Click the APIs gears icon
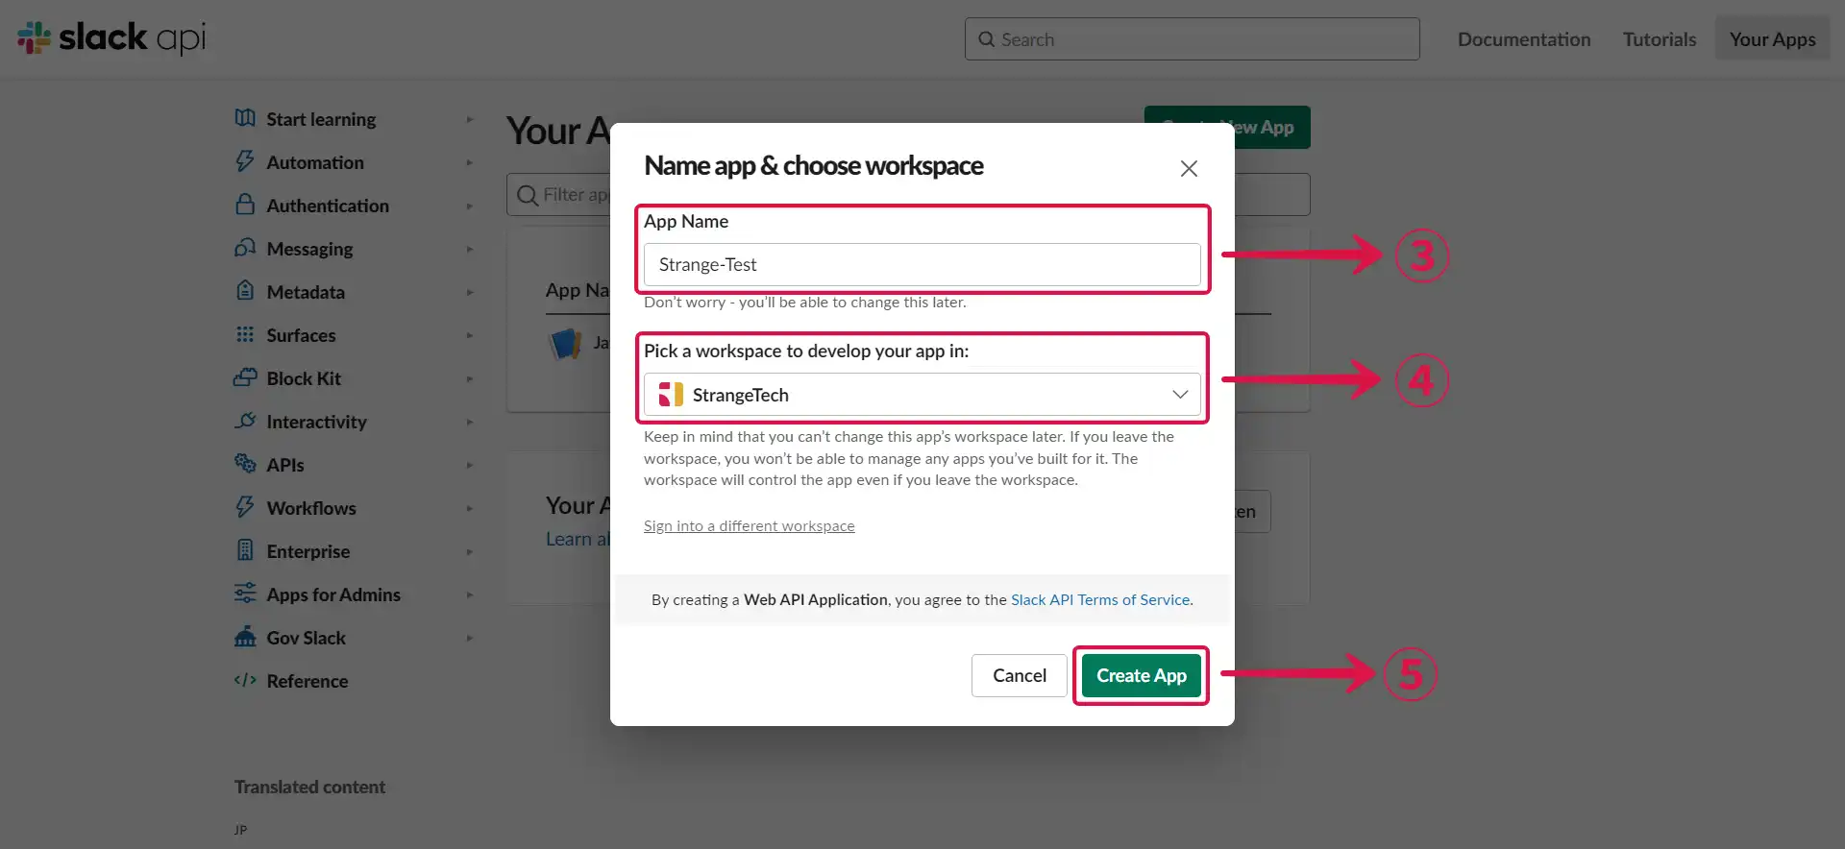 pos(245,463)
